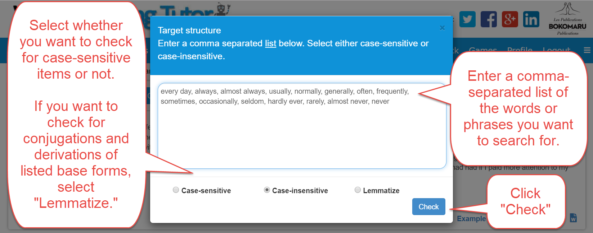
Task: Open the LinkedIn share icon
Action: (x=531, y=19)
